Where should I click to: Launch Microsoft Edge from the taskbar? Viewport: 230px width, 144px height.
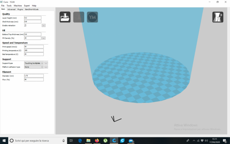pos(80,140)
